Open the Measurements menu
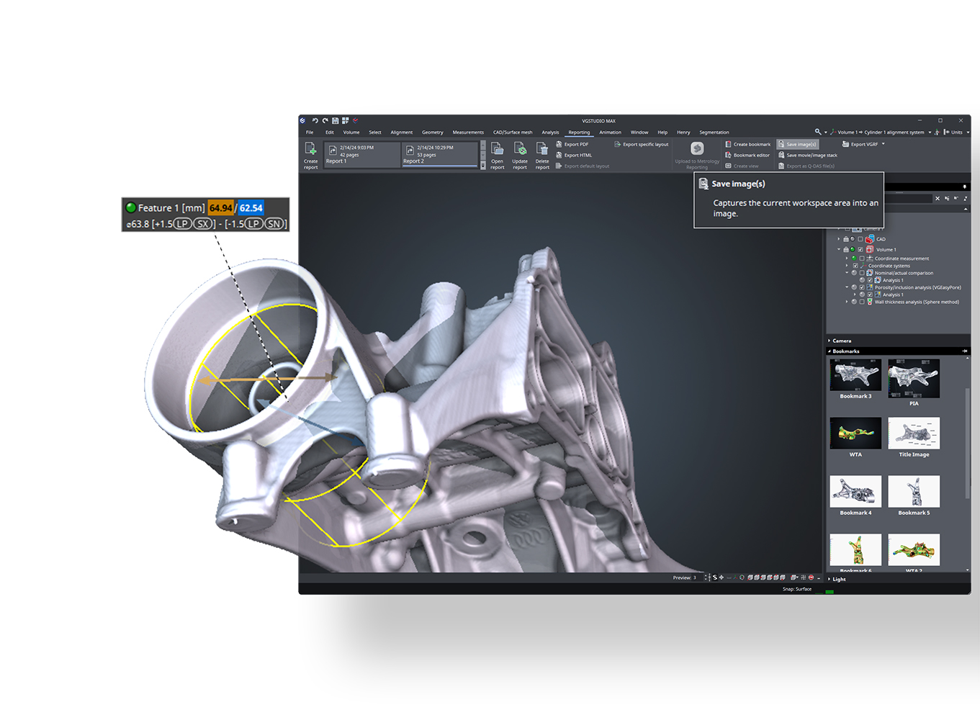980x710 pixels. coord(468,132)
